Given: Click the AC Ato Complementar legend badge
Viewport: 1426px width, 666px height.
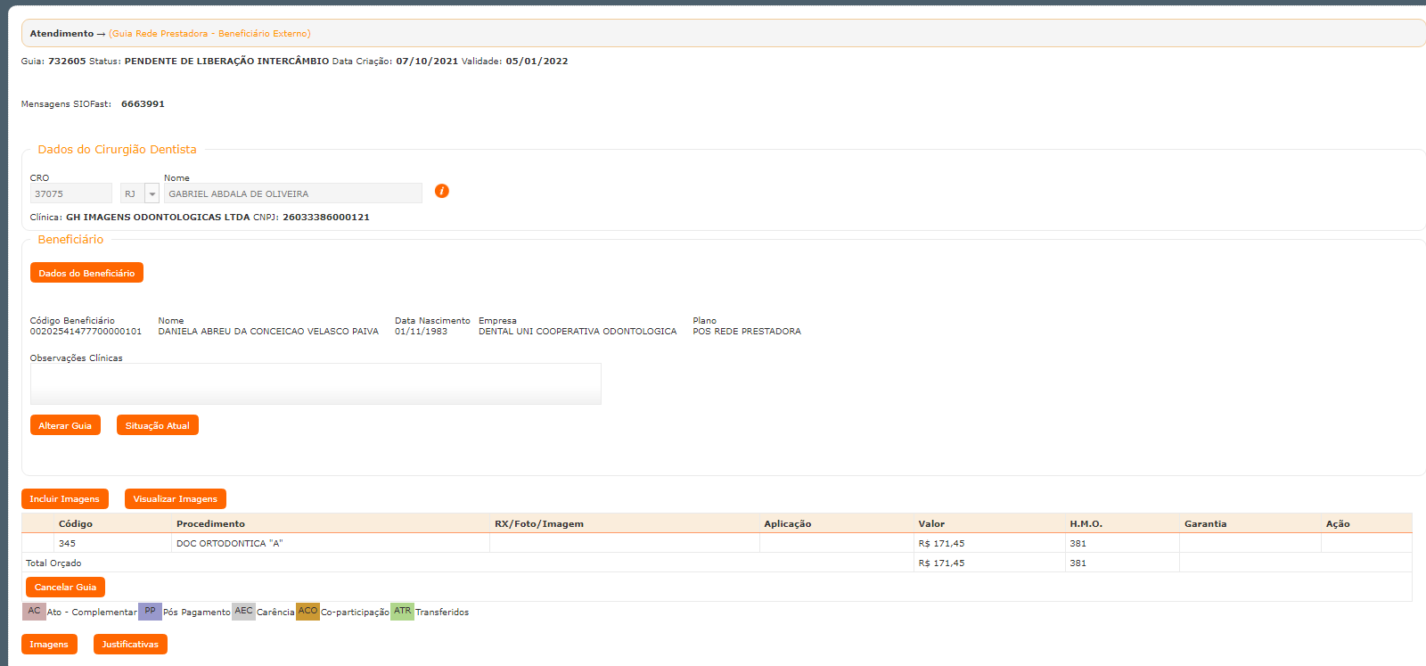Looking at the screenshot, I should click(x=34, y=612).
